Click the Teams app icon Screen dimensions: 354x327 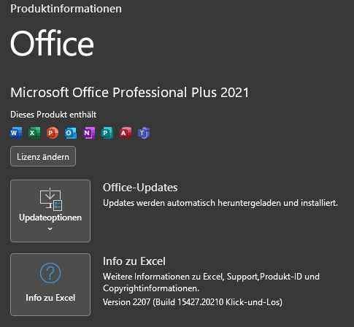(144, 133)
